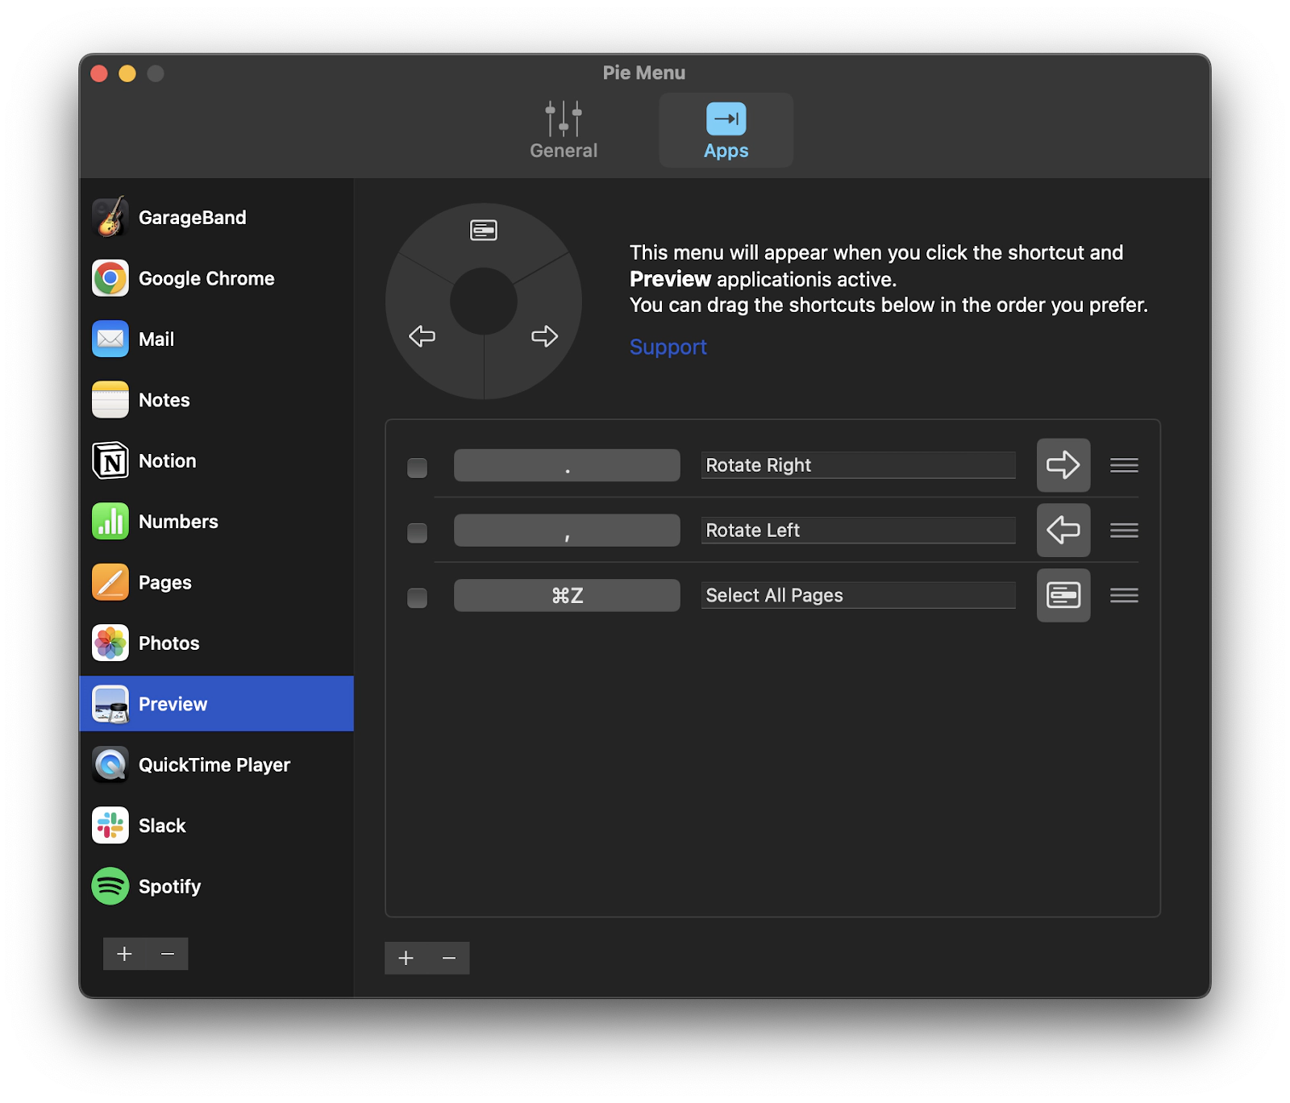The image size is (1290, 1103).
Task: Change the left arrow icon for Rotate Left
Action: (1063, 531)
